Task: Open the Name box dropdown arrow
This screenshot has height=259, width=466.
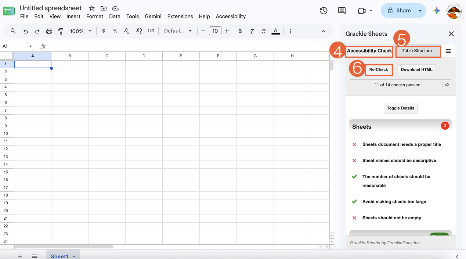Action: coord(30,46)
